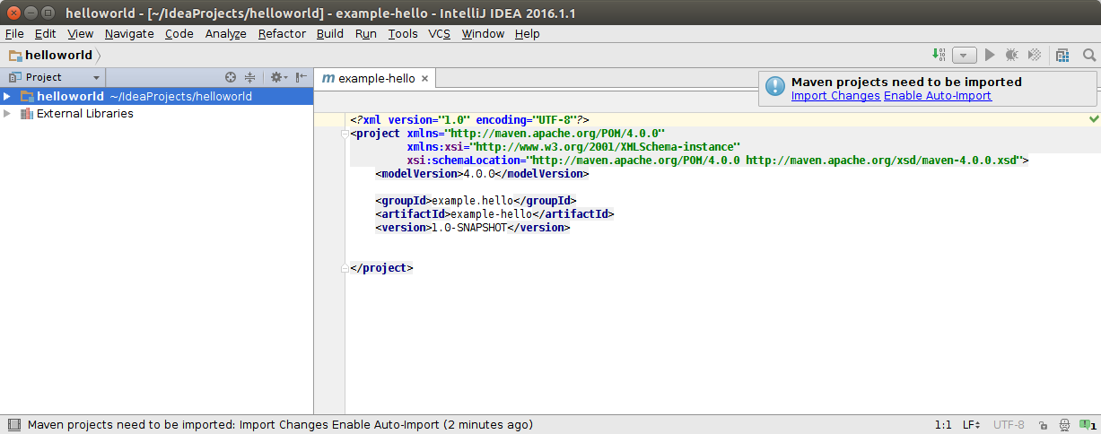The image size is (1101, 434).
Task: Click the Run play icon
Action: 990,55
